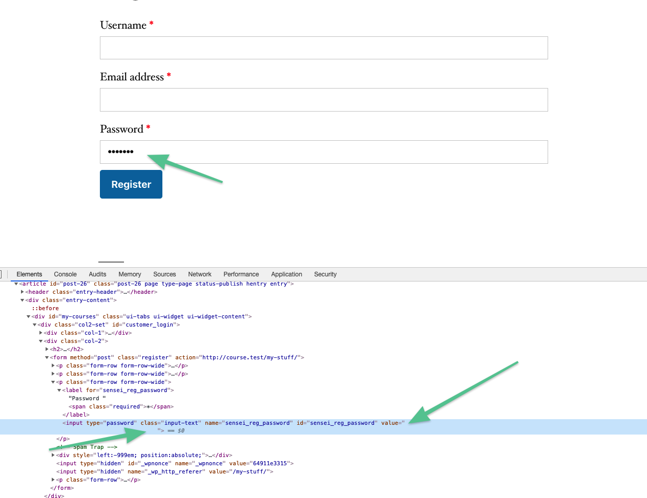The width and height of the screenshot is (647, 498).
Task: Select the Sources tab
Action: tap(164, 274)
